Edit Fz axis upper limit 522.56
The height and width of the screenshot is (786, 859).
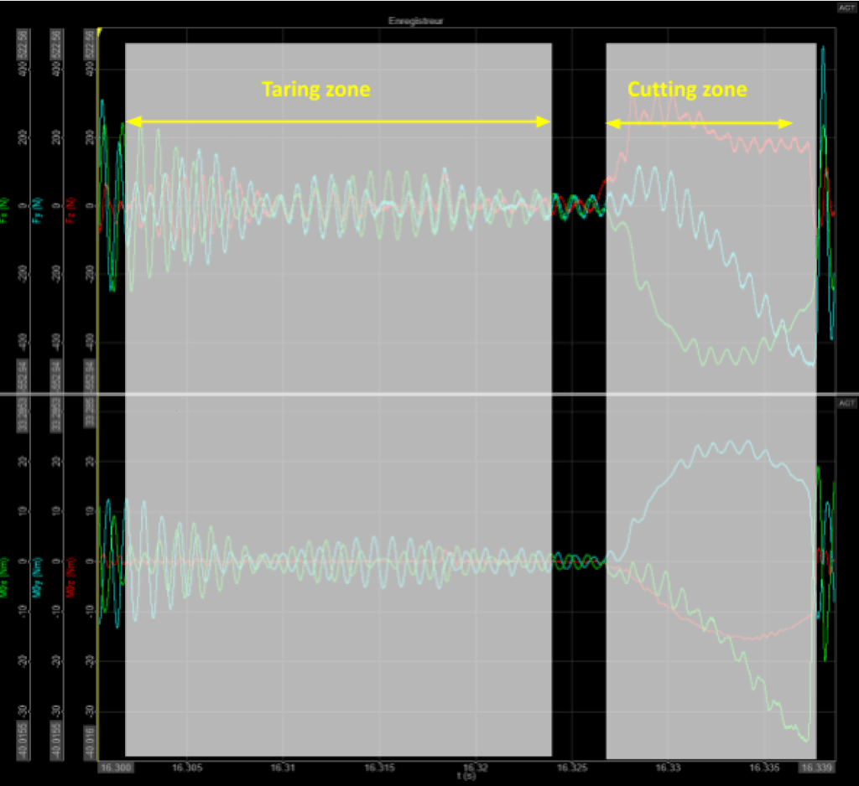point(89,45)
